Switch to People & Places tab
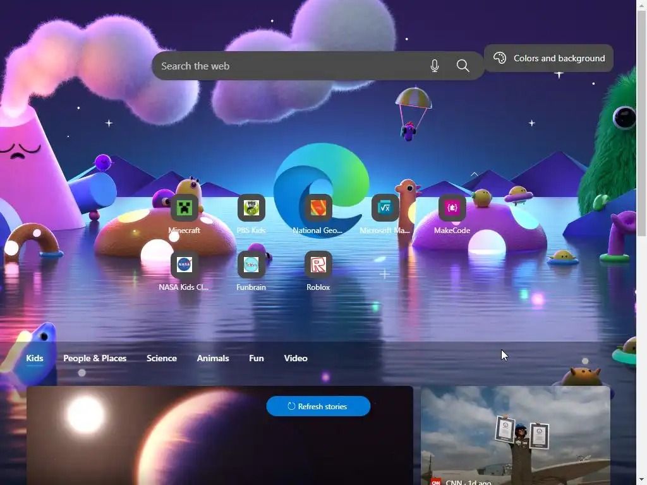Viewport: 647px width, 485px height. click(95, 359)
